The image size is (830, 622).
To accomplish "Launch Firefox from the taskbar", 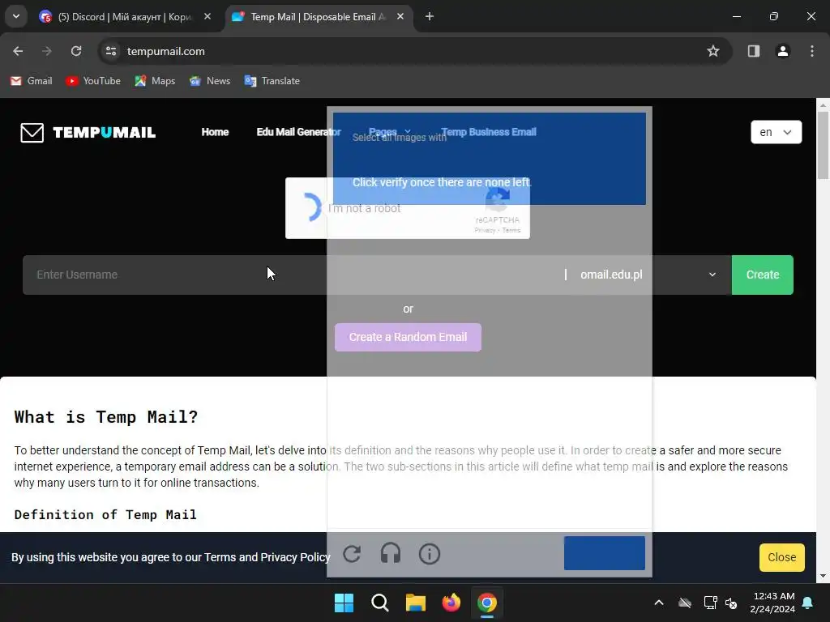I will tap(451, 603).
